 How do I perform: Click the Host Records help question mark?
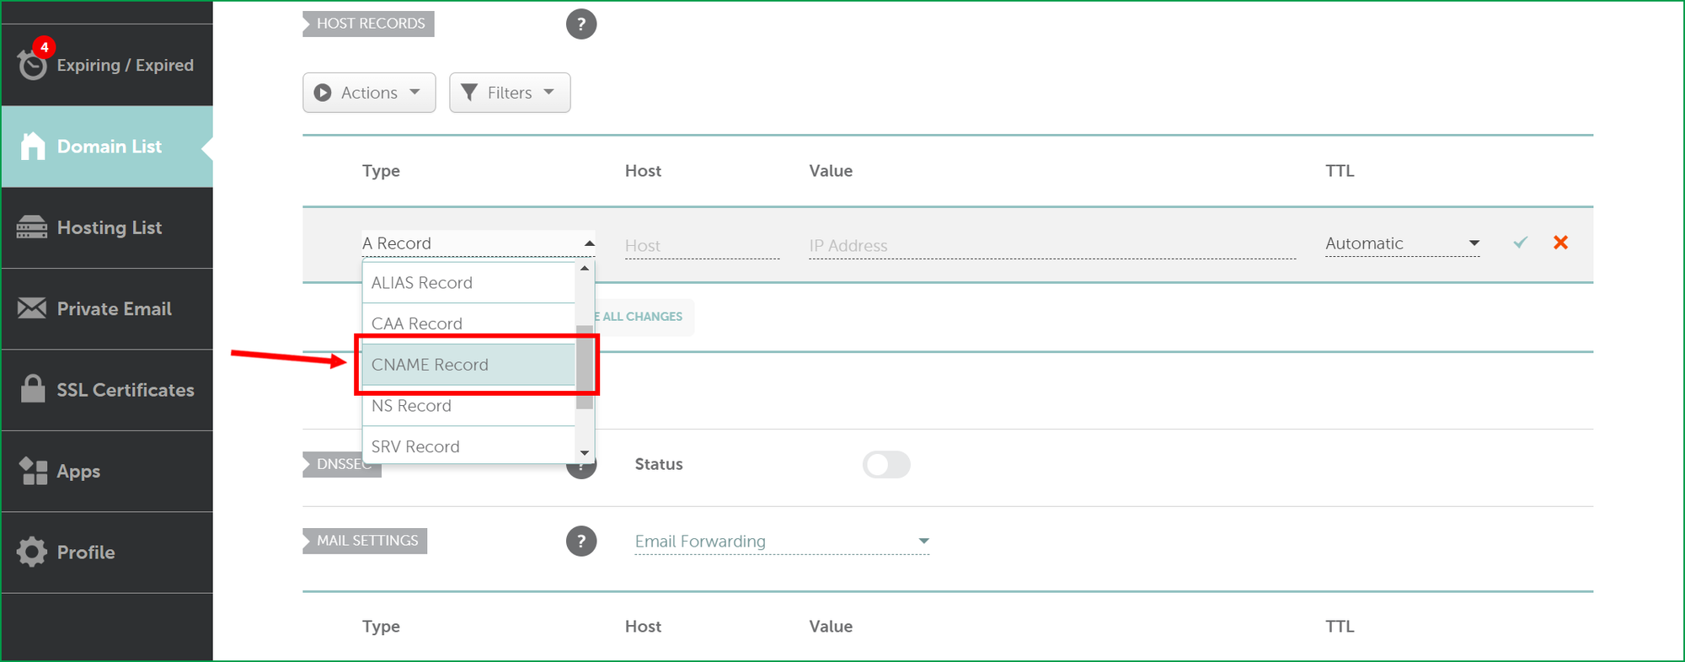tap(581, 24)
